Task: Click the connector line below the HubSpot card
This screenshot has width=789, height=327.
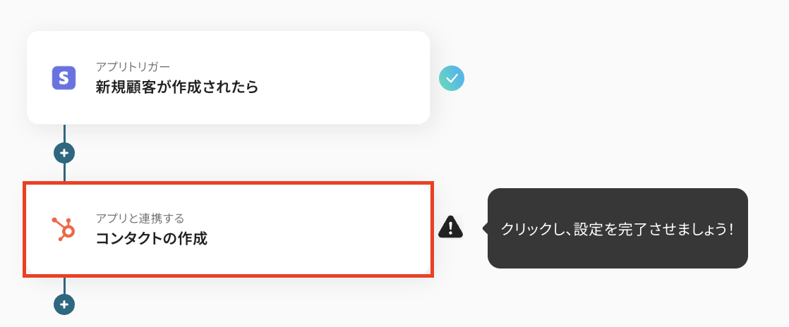Action: [64, 285]
